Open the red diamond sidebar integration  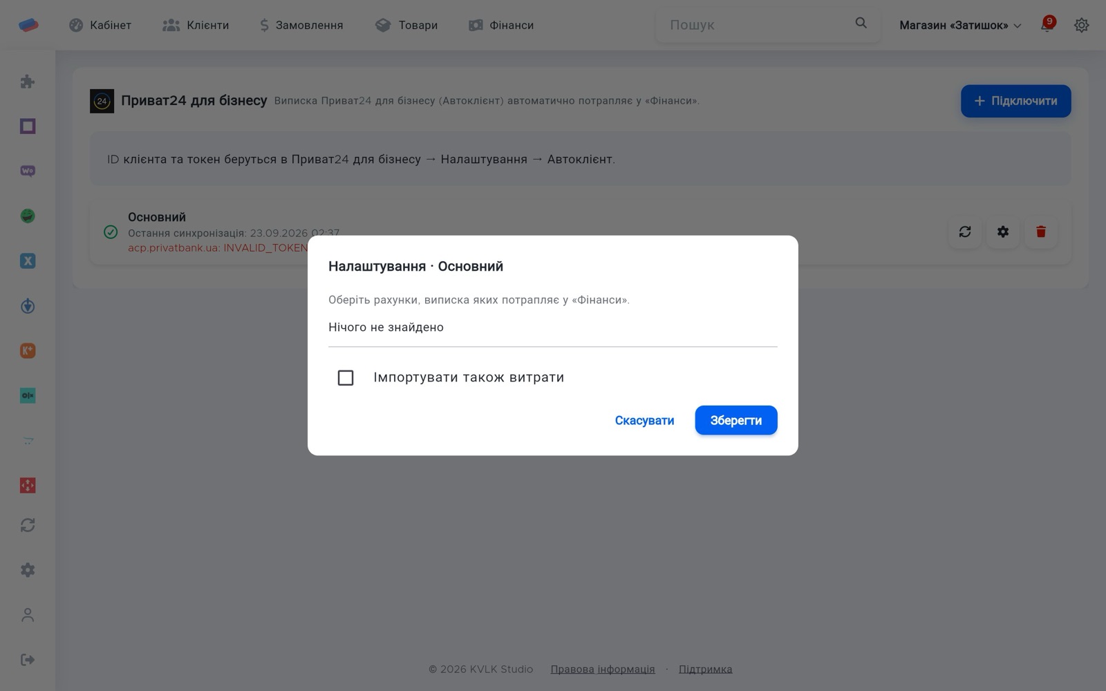(x=28, y=486)
